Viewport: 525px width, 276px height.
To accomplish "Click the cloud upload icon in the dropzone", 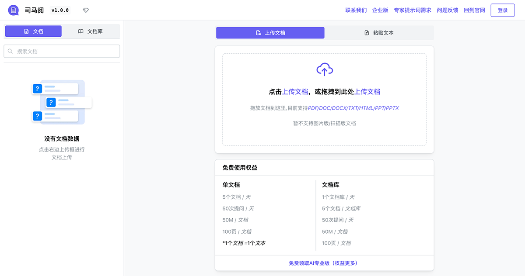I will [325, 69].
